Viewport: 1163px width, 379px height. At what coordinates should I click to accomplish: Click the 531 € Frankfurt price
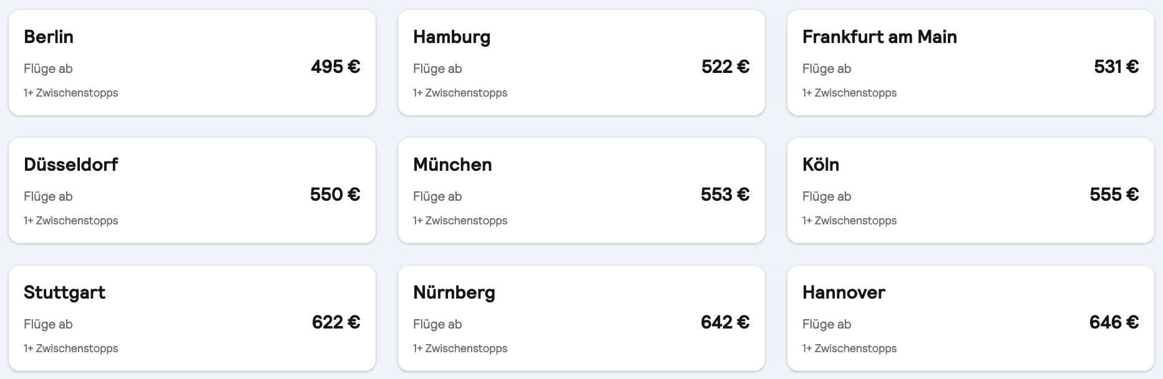point(1116,67)
